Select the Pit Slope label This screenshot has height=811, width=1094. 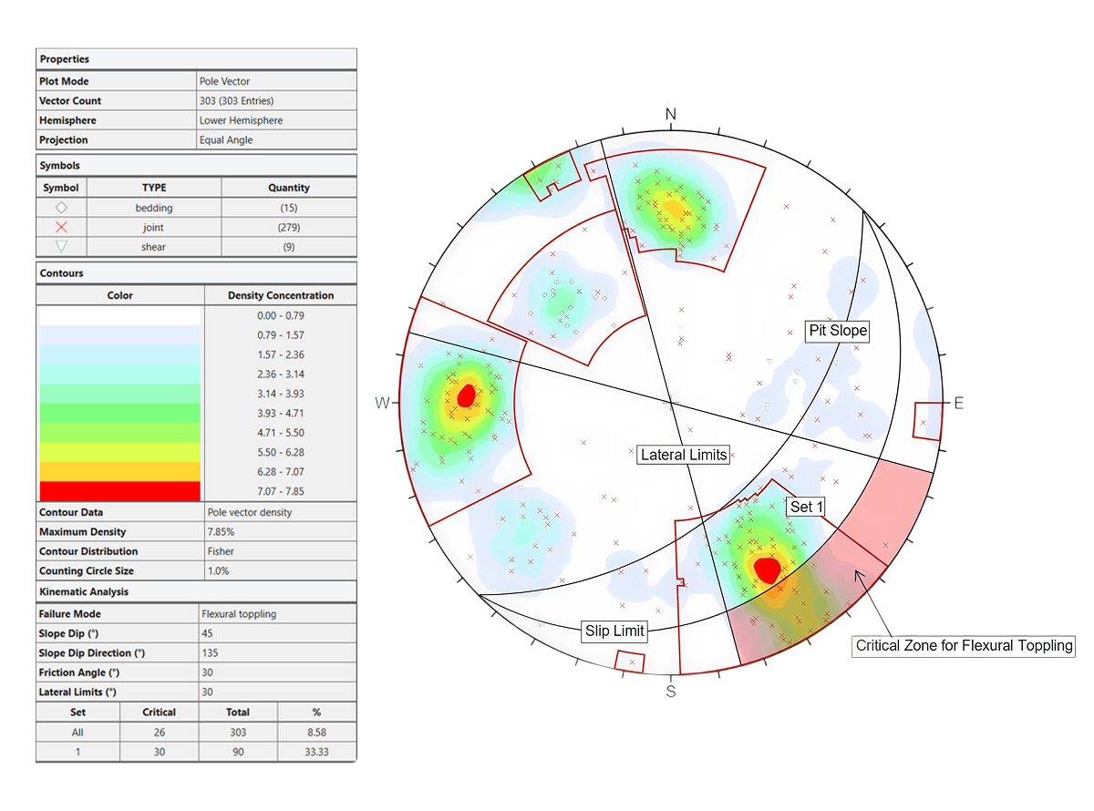837,331
